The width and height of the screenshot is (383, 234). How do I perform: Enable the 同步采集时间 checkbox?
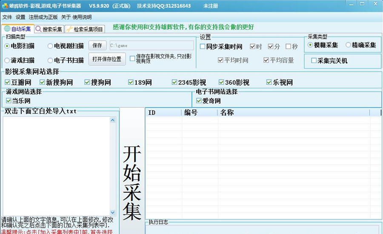coord(203,46)
